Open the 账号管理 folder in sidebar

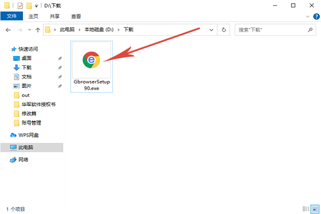32,123
